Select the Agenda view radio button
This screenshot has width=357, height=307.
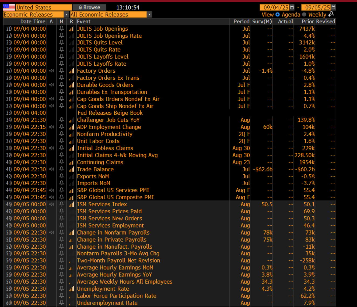[277, 15]
